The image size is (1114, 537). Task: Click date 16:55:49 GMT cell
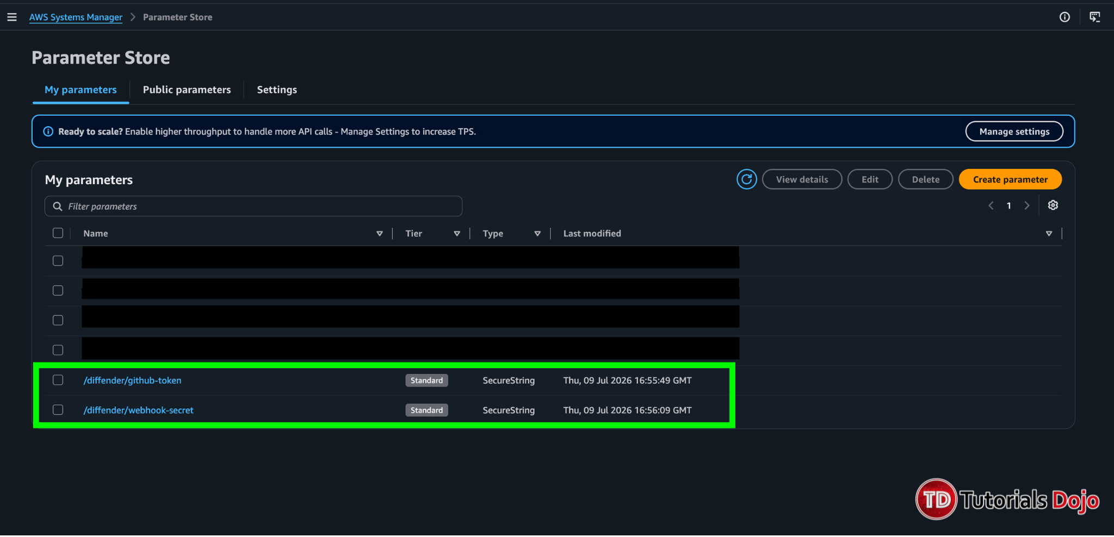(627, 380)
